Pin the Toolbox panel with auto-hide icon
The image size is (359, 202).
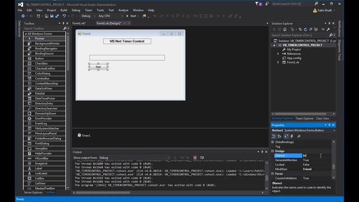point(63,24)
